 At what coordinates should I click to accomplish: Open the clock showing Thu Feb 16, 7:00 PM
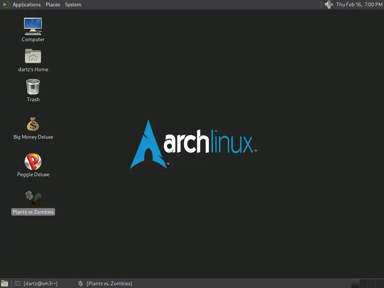359,4
